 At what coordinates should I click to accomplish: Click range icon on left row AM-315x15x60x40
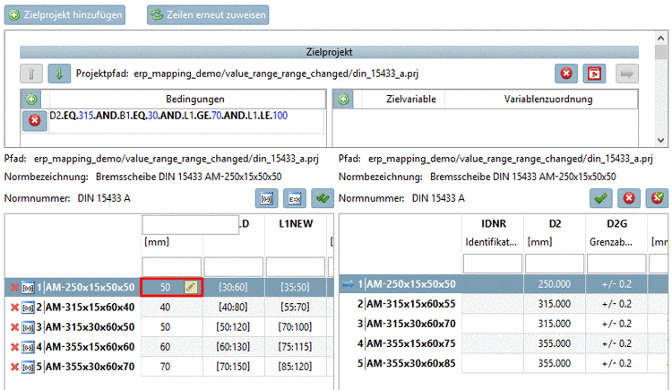(x=28, y=308)
